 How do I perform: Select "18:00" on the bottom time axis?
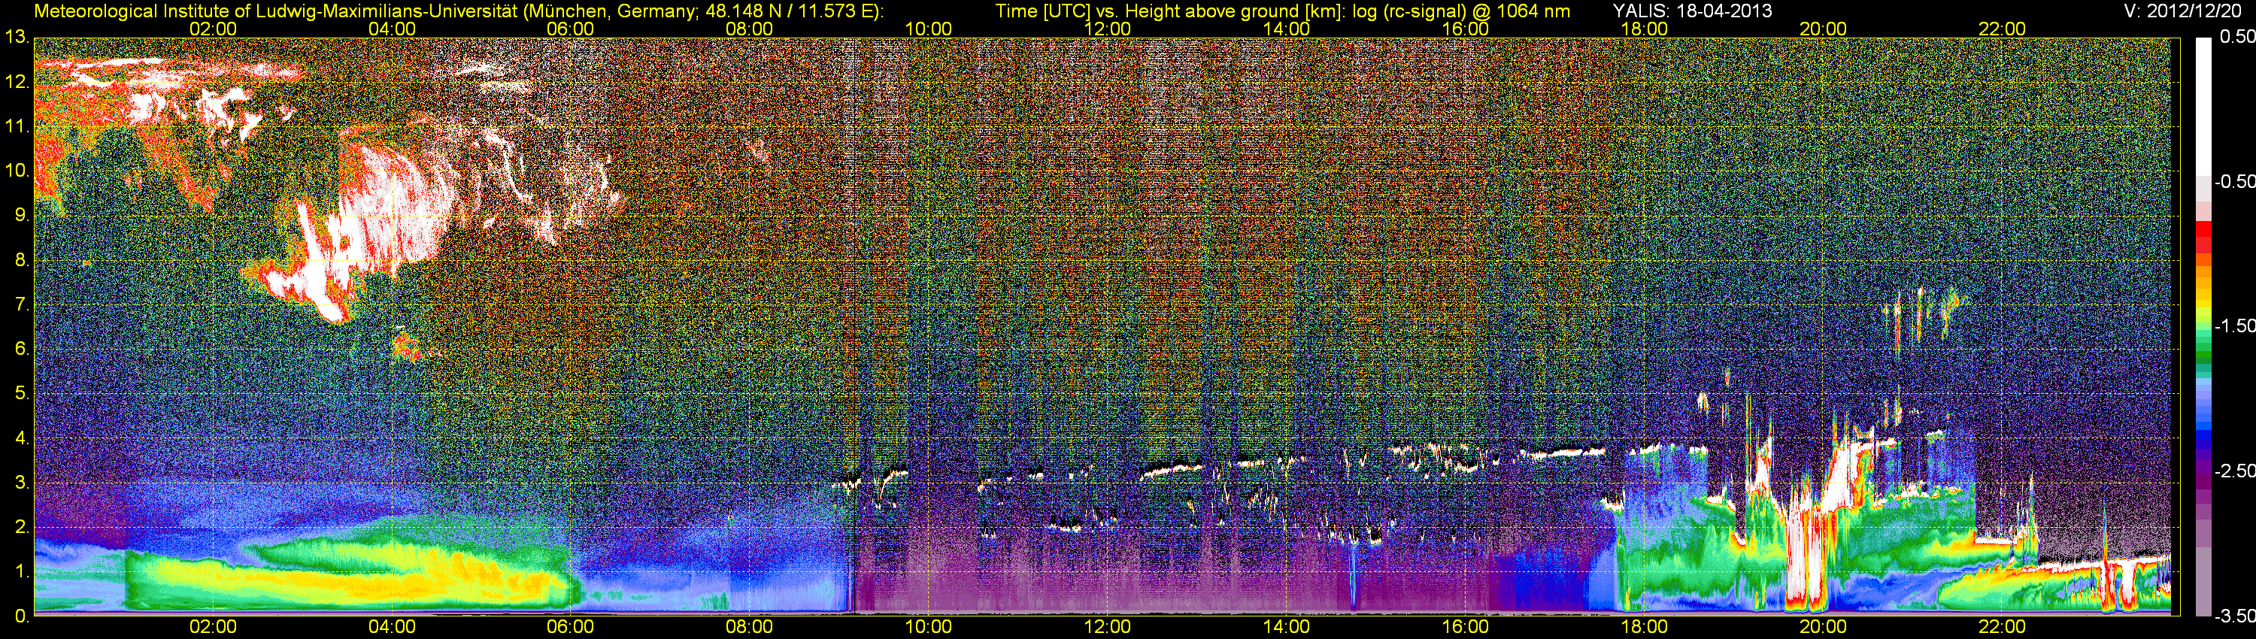[1644, 627]
